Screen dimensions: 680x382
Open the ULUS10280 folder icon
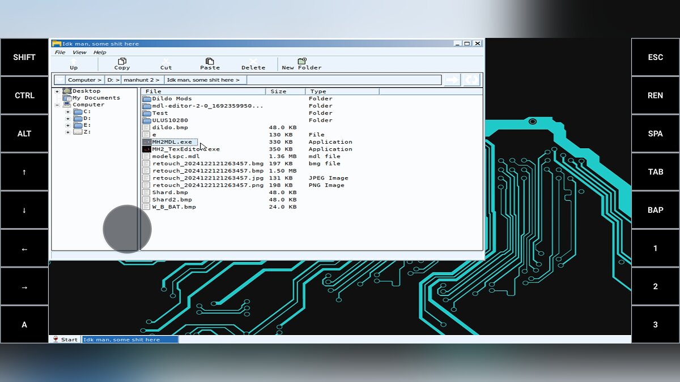pyautogui.click(x=147, y=121)
